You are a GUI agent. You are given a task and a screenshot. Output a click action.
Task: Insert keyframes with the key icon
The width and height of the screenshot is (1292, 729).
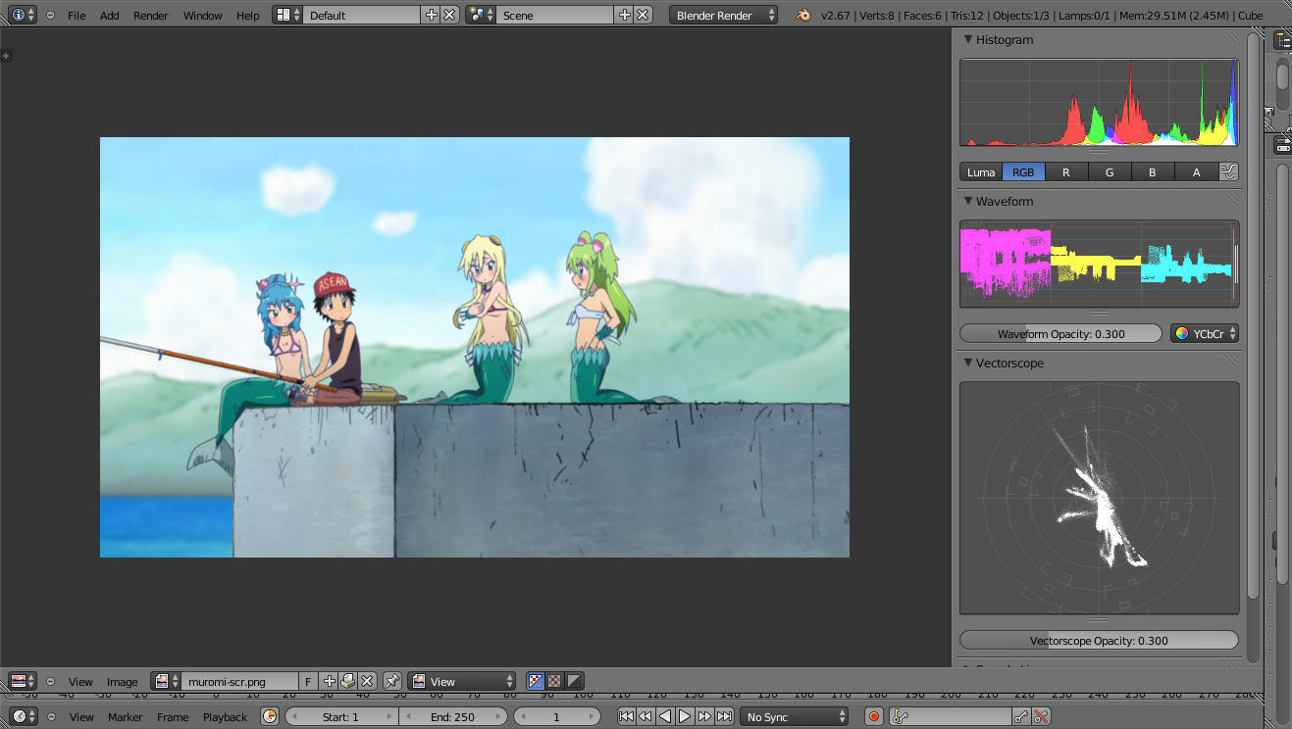(1022, 716)
